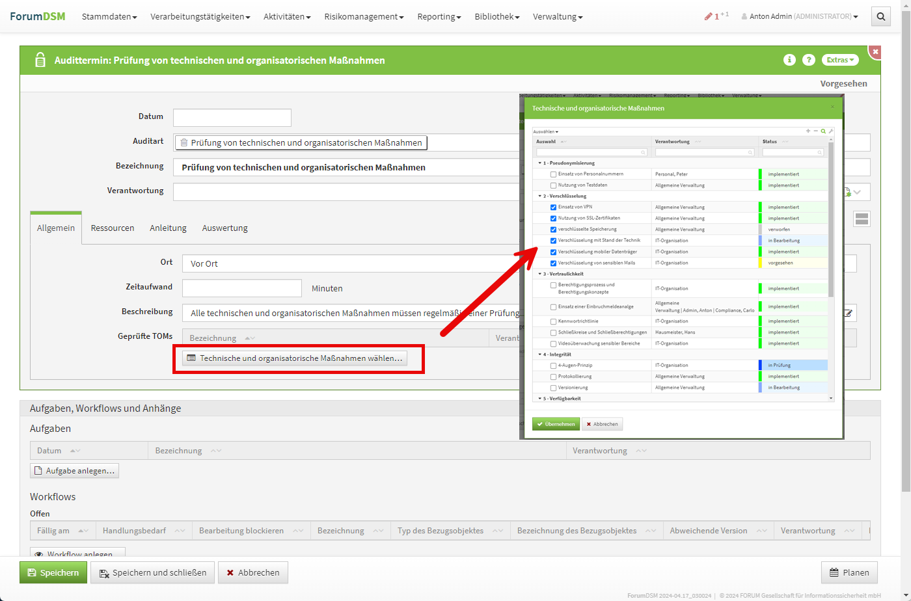Click the red pencil edits indicator
The width and height of the screenshot is (911, 601).
coord(709,16)
